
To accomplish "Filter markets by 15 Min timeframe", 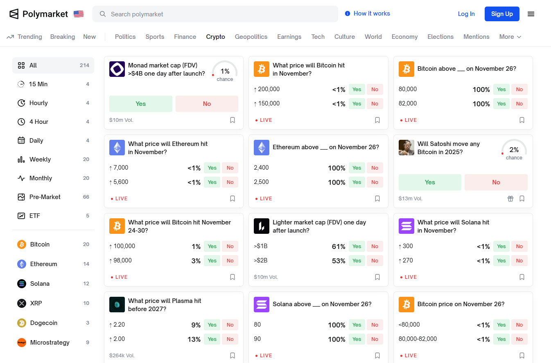I will click(x=53, y=84).
